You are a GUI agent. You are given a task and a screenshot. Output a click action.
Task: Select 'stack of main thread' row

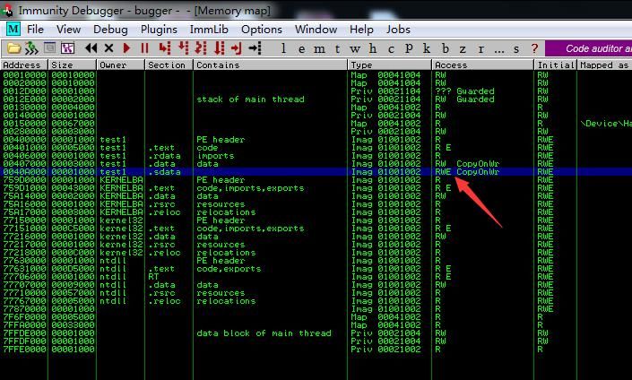point(316,99)
